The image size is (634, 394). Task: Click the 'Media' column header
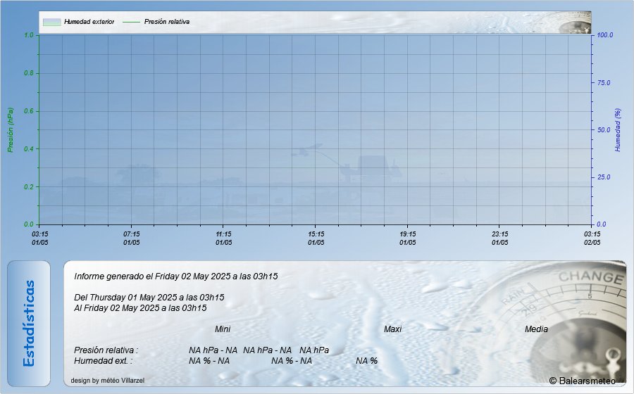point(536,329)
